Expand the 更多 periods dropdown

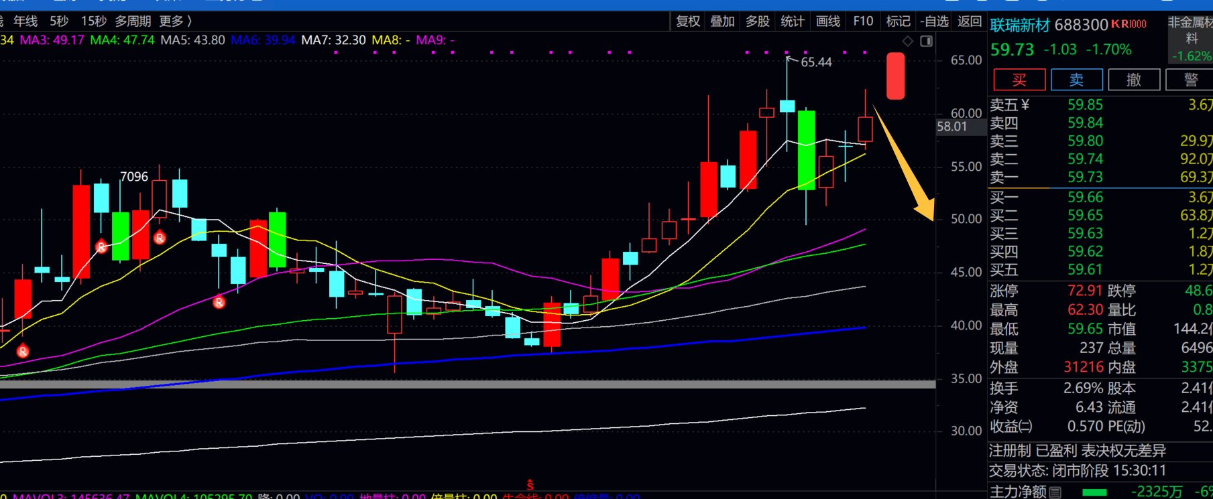[x=175, y=21]
